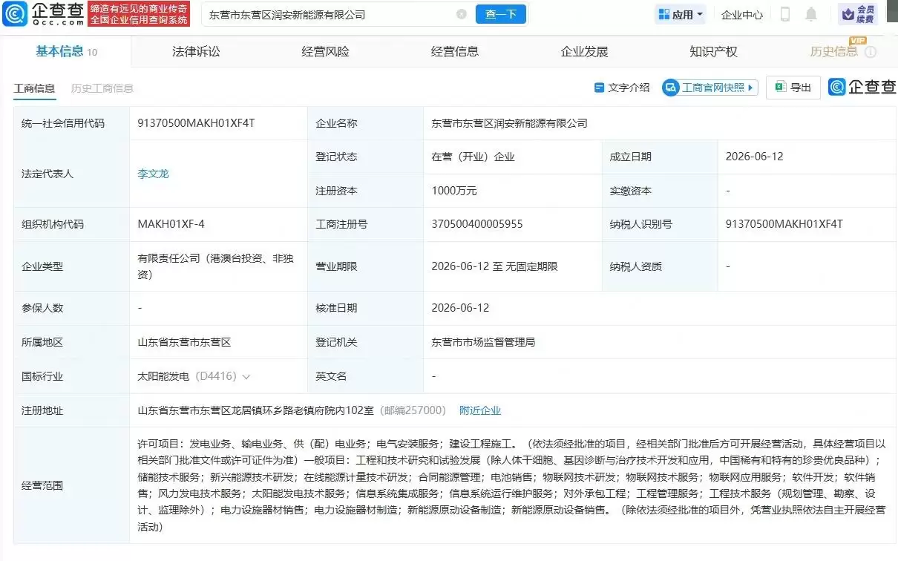This screenshot has width=898, height=561.
Task: Click the 有限责任公司 enterprise type value
Action: tap(216, 266)
